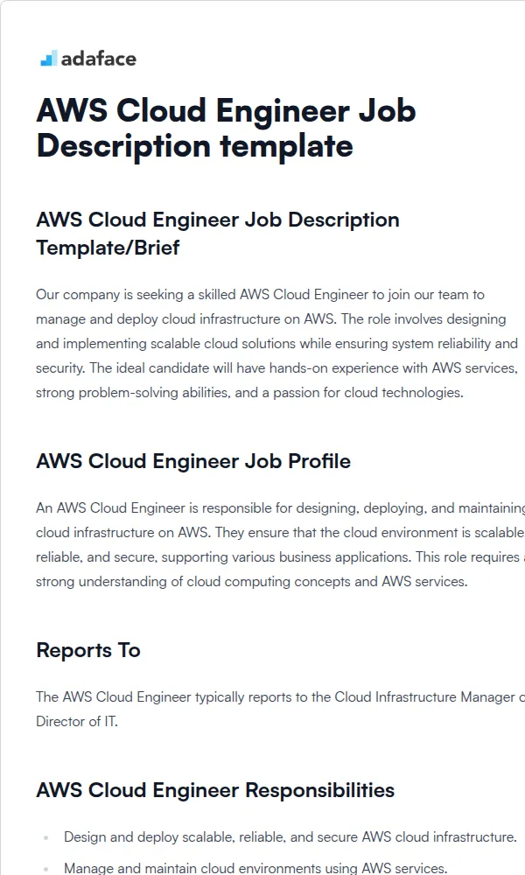Viewport: 525px width, 875px height.
Task: Click the Reports To heading
Action: click(x=88, y=650)
